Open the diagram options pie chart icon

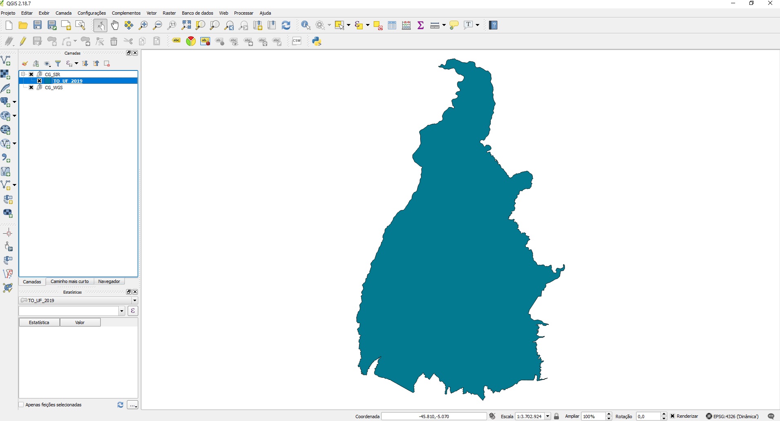191,41
